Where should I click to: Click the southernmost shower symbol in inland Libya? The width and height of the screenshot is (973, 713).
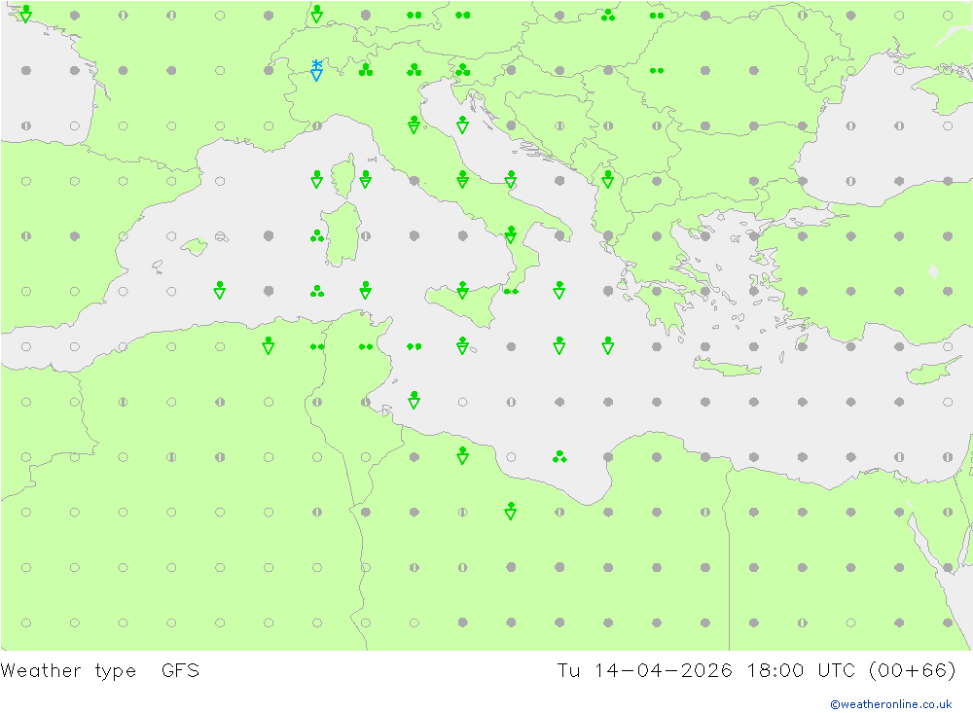tap(511, 511)
